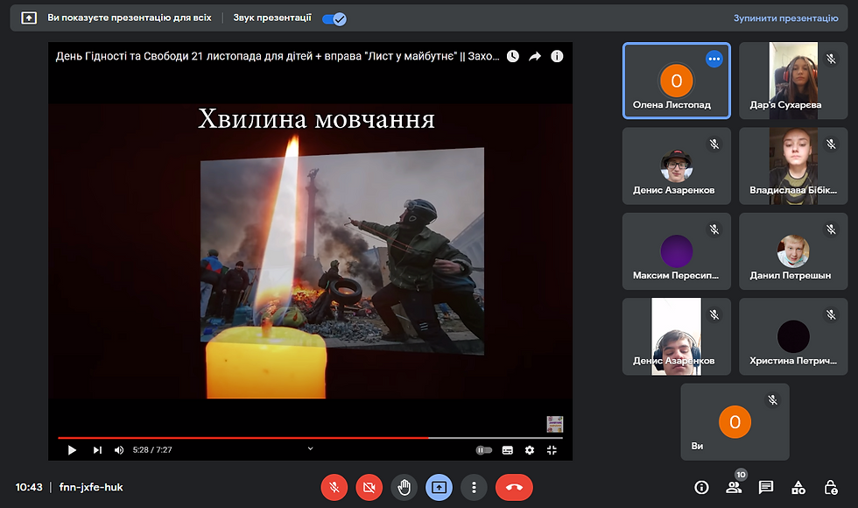Image resolution: width=858 pixels, height=508 pixels.
Task: Open Watch later clock icon on video
Action: tap(513, 56)
